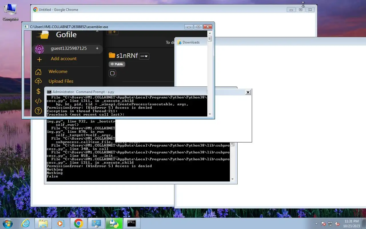Maximize the assembler.exe window
This screenshot has height=229, width=366.
[x=198, y=27]
